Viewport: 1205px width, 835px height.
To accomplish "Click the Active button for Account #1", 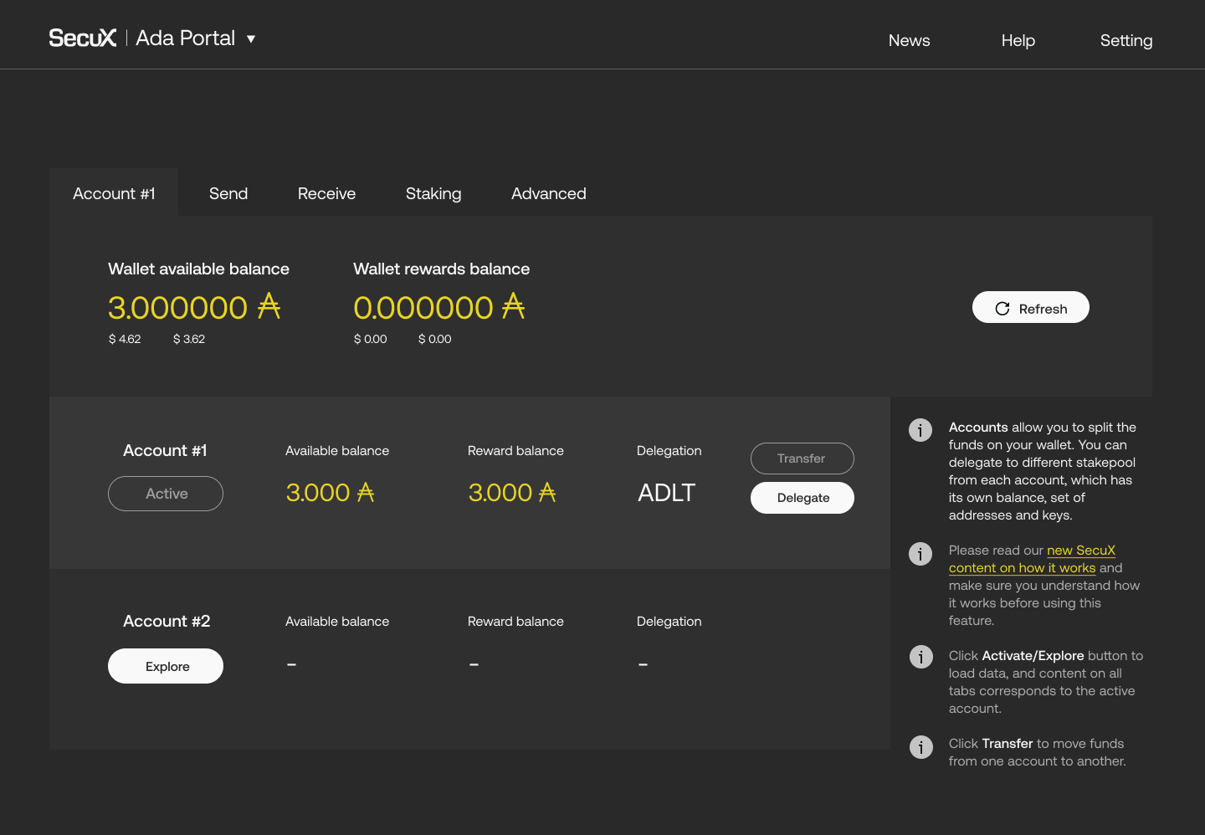I will [166, 494].
